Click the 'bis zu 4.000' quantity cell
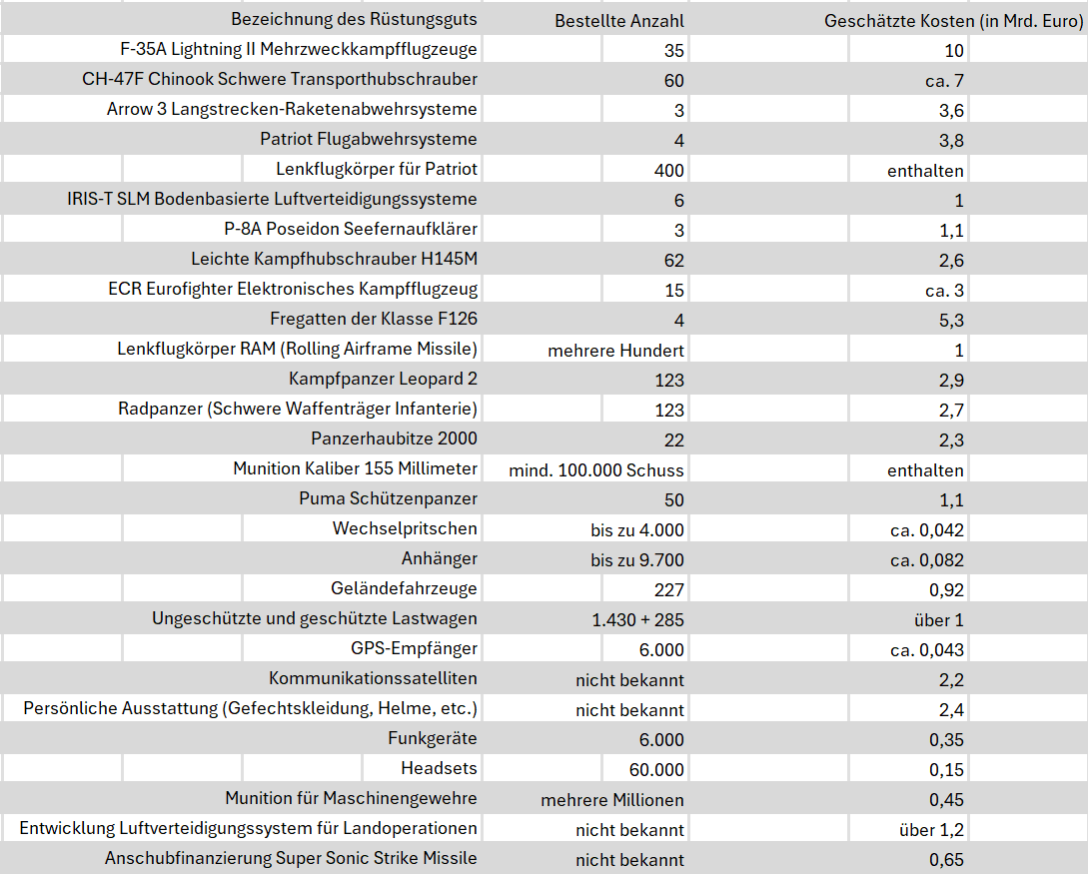 point(637,530)
